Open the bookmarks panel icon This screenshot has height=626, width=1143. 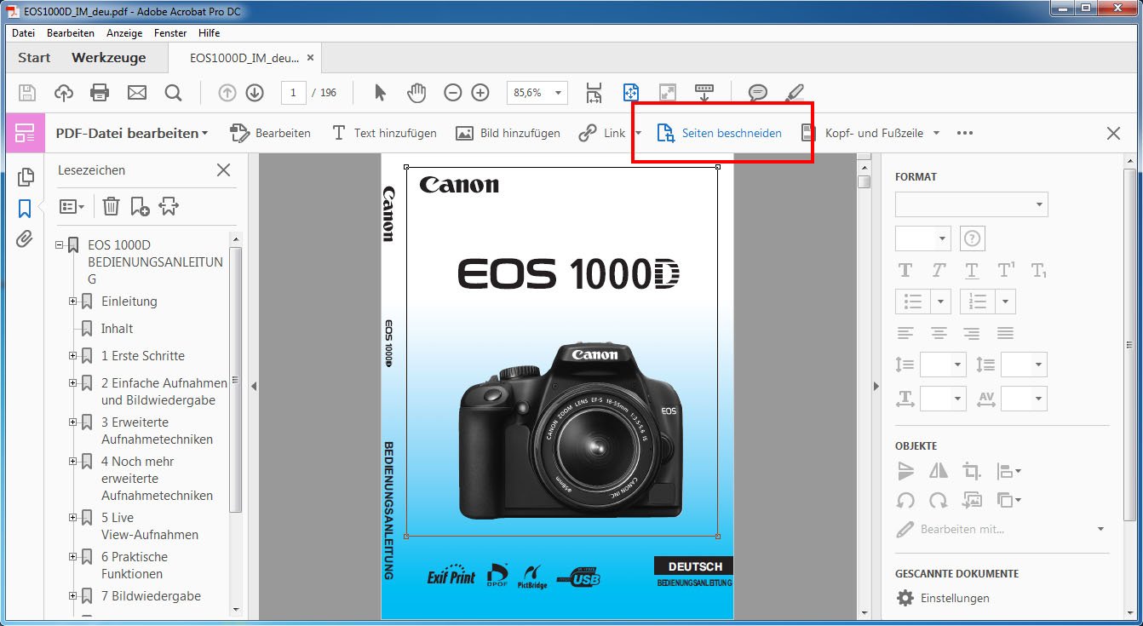tap(25, 209)
